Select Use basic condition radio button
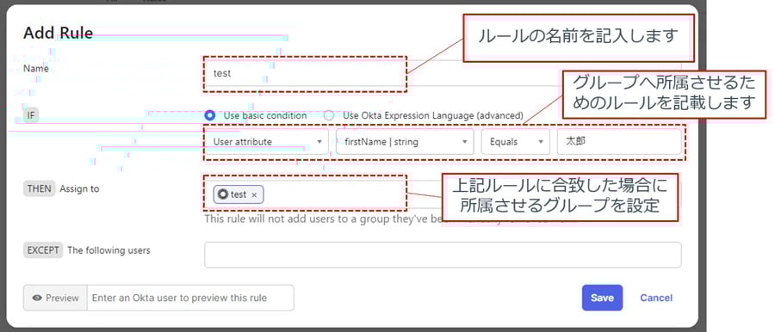Screen dimensions: 775x332 pos(210,115)
